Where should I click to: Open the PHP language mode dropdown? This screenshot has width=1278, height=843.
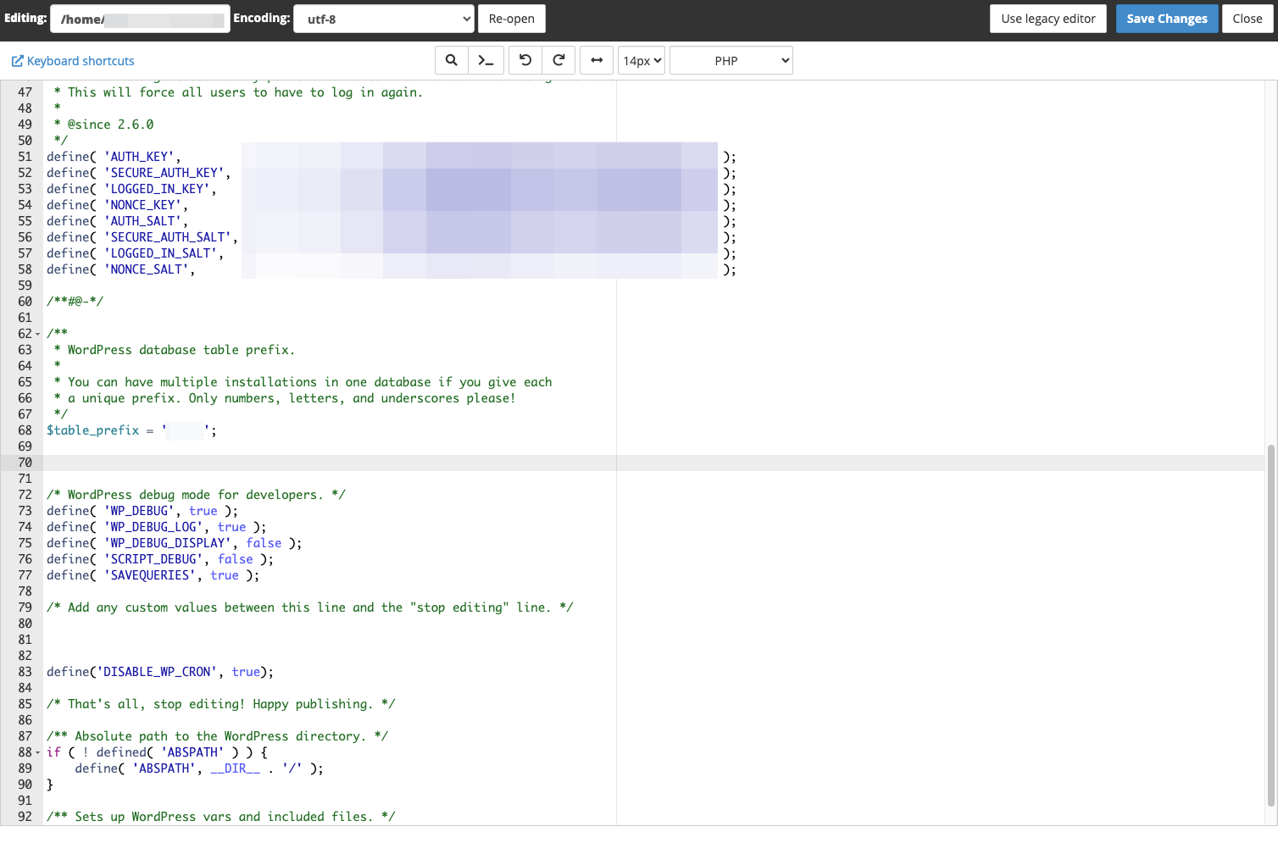click(731, 60)
